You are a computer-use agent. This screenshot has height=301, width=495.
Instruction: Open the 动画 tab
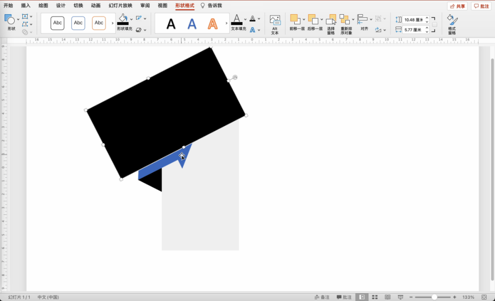[x=96, y=5]
